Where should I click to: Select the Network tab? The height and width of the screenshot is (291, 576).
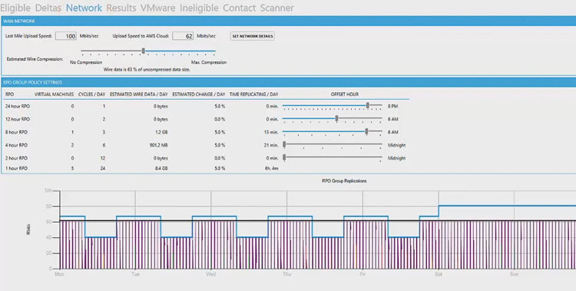pyautogui.click(x=84, y=8)
